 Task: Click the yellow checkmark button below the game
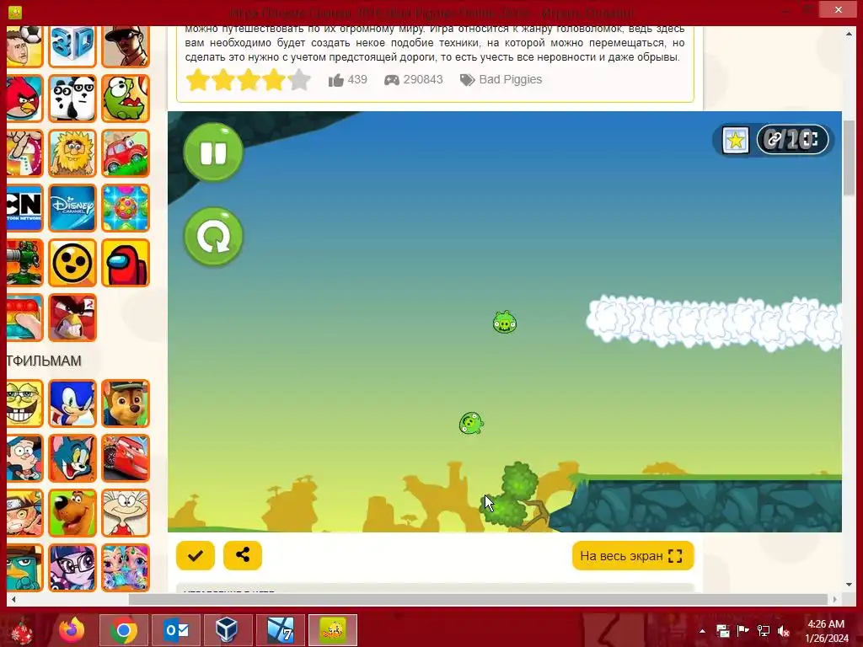[x=196, y=556]
